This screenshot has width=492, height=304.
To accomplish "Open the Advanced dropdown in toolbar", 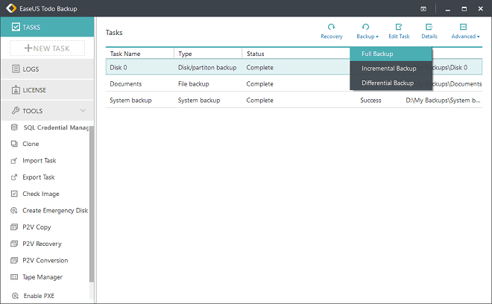I will click(465, 31).
